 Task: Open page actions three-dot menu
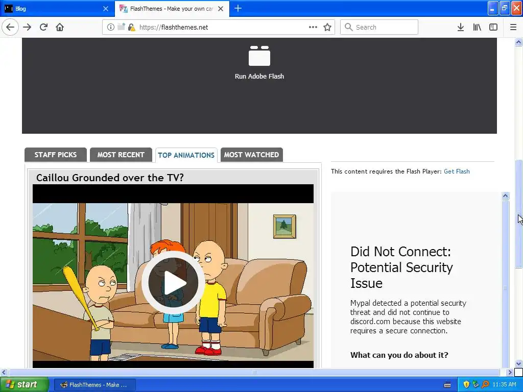(313, 27)
